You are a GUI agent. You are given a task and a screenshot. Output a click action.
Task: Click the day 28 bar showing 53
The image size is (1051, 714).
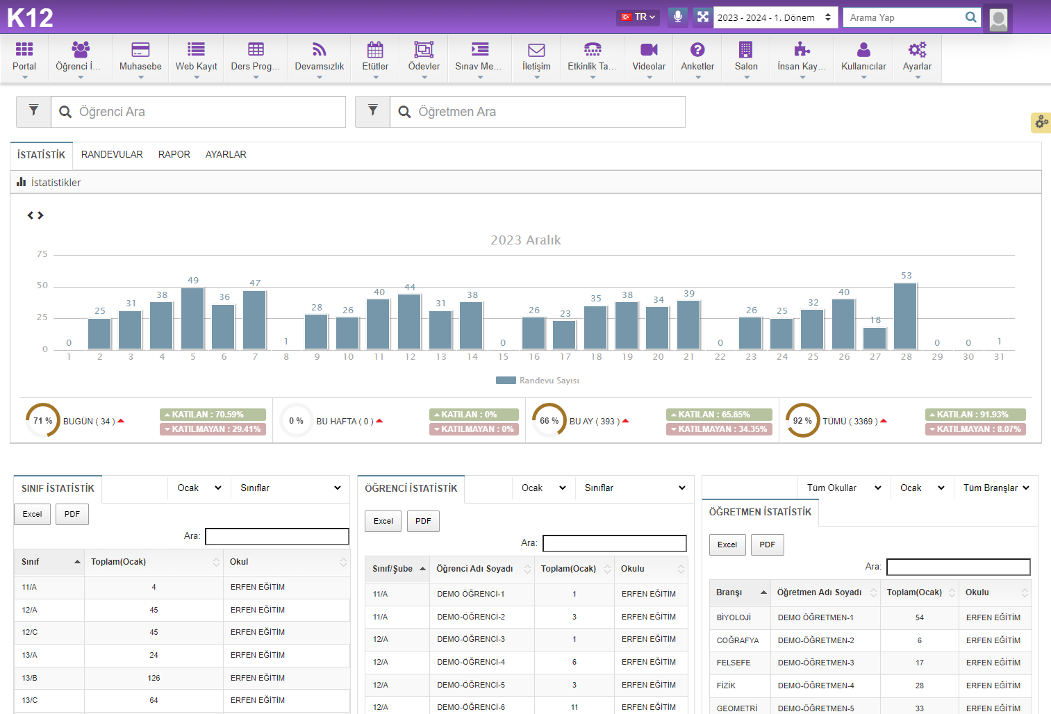(x=906, y=316)
